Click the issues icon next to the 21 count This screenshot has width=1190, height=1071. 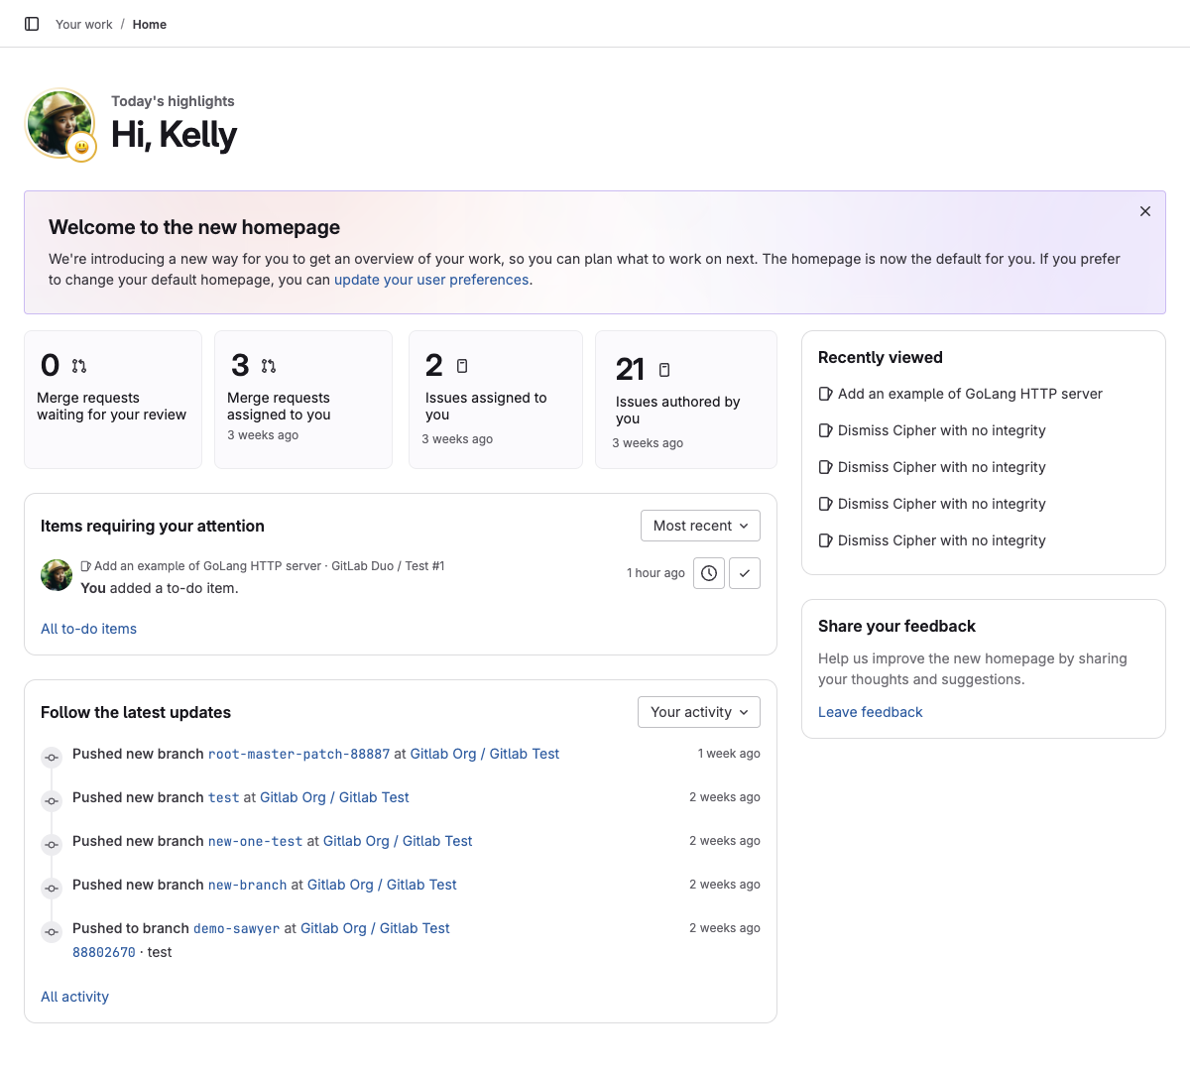pyautogui.click(x=662, y=369)
